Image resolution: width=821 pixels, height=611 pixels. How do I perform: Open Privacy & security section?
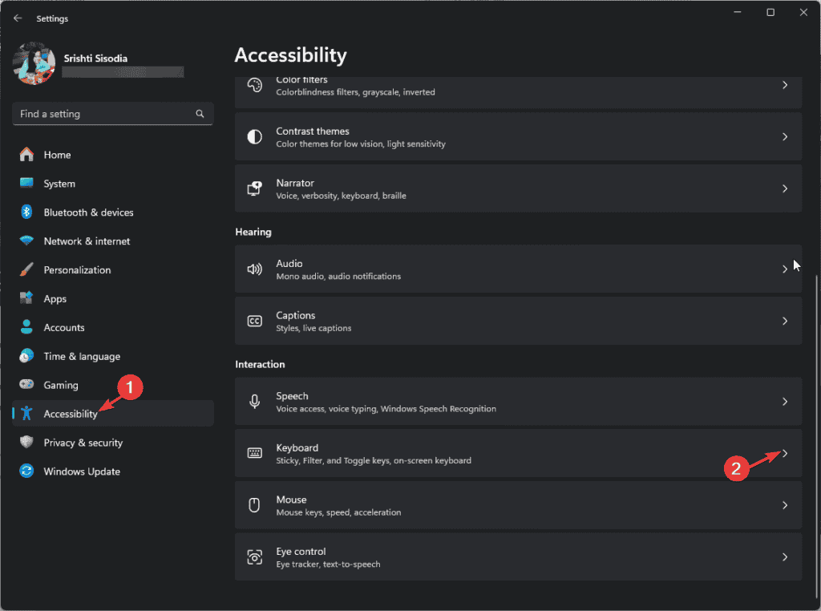click(x=83, y=443)
